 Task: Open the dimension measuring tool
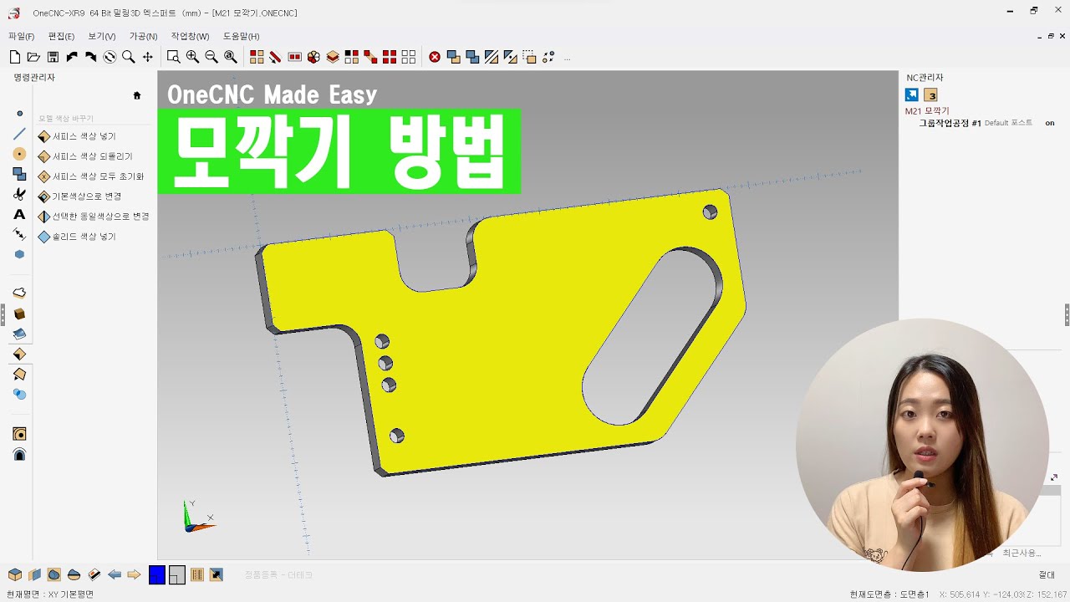20,234
